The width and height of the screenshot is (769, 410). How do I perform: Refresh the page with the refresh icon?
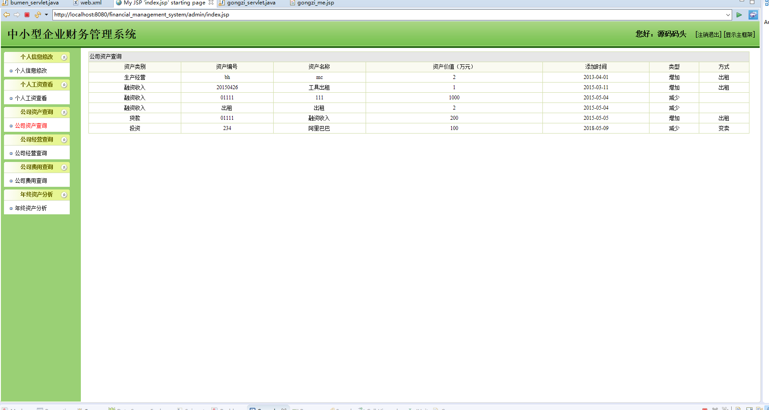click(x=38, y=15)
